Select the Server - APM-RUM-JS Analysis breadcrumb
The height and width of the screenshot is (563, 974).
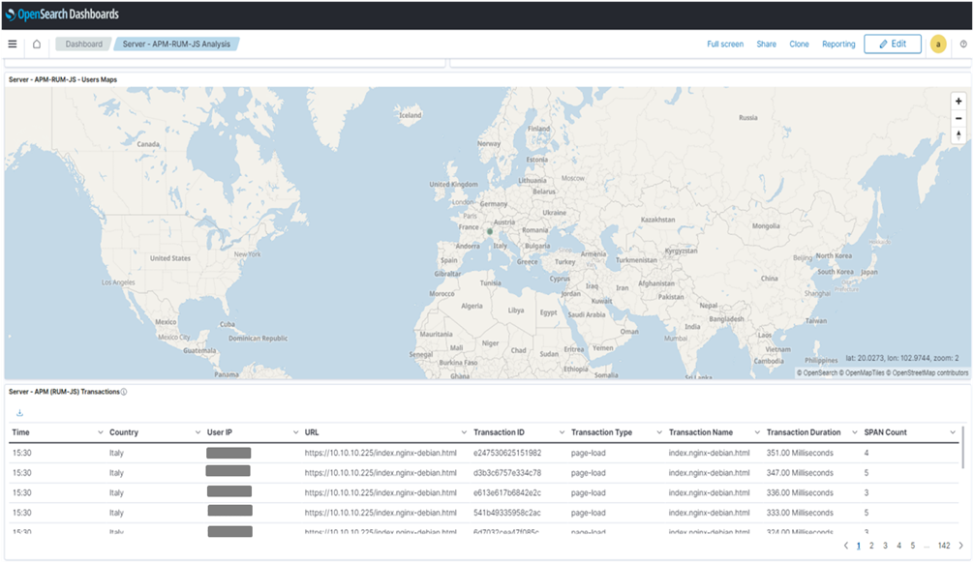coord(176,44)
